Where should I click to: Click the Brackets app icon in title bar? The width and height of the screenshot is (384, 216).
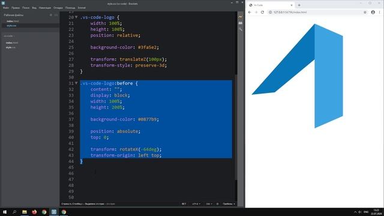(x=3, y=3)
